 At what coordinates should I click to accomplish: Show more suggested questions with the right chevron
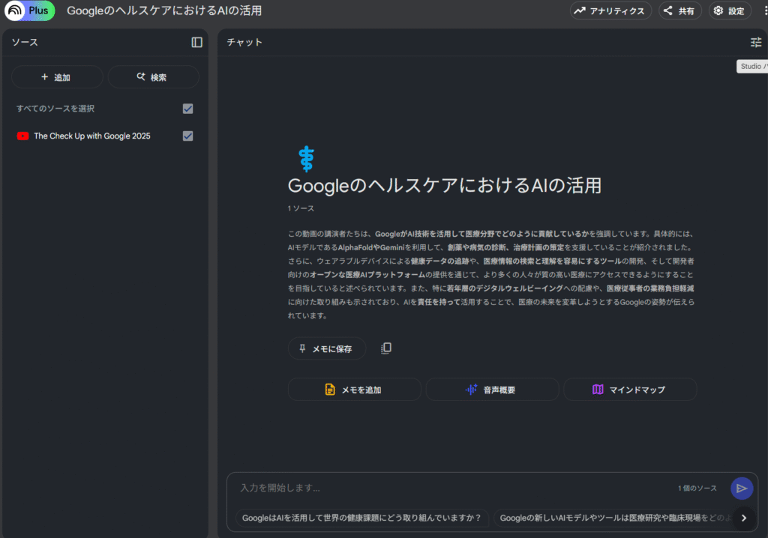click(743, 518)
